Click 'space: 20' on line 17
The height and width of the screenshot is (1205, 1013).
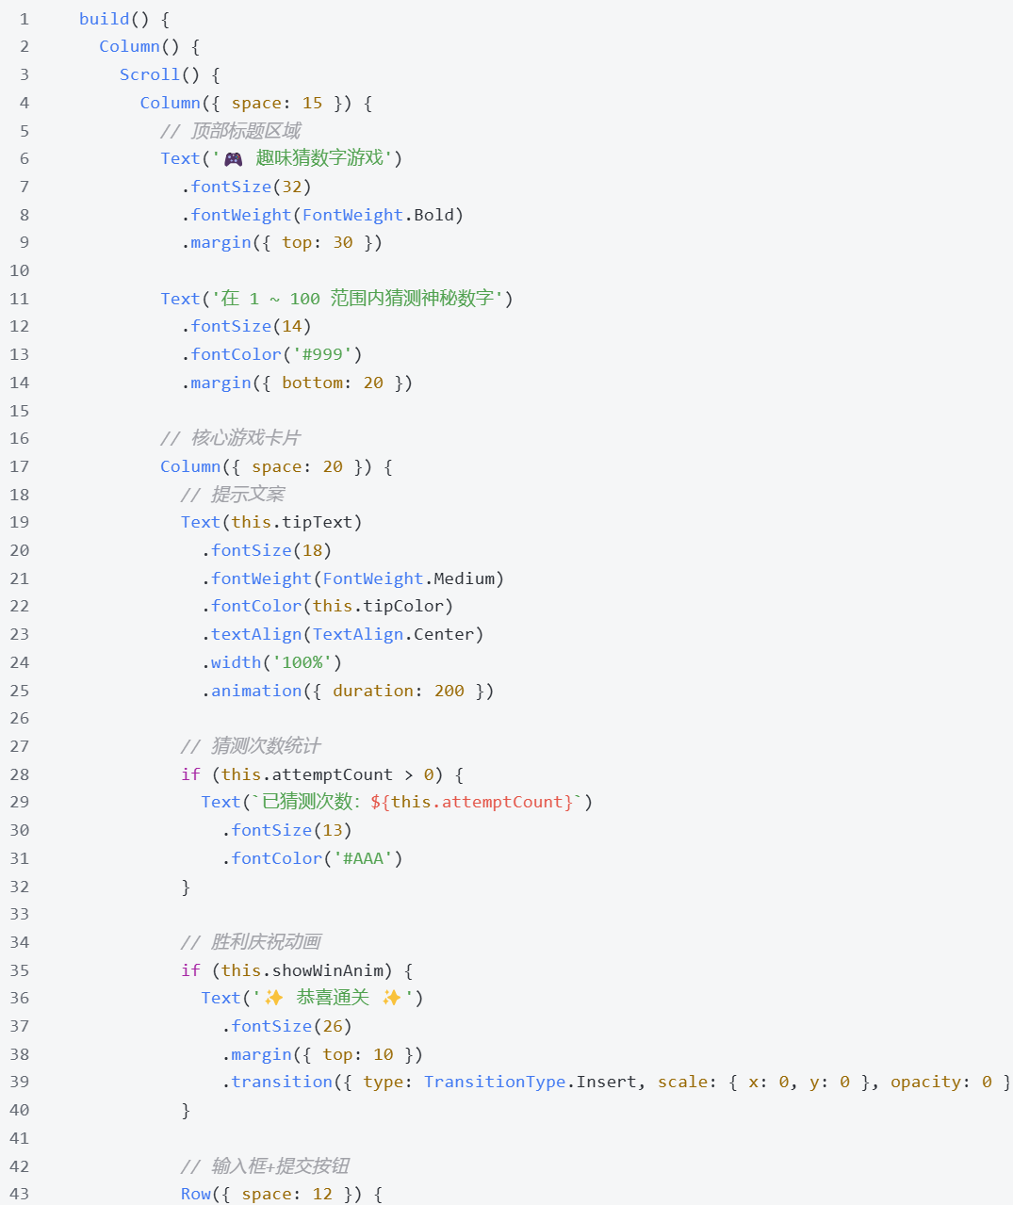[x=297, y=466]
